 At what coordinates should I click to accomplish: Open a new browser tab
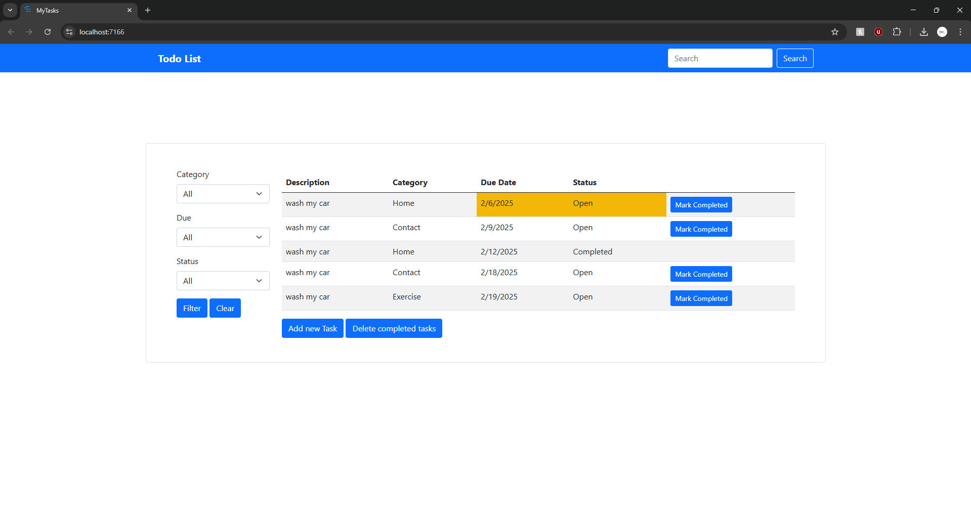[148, 10]
